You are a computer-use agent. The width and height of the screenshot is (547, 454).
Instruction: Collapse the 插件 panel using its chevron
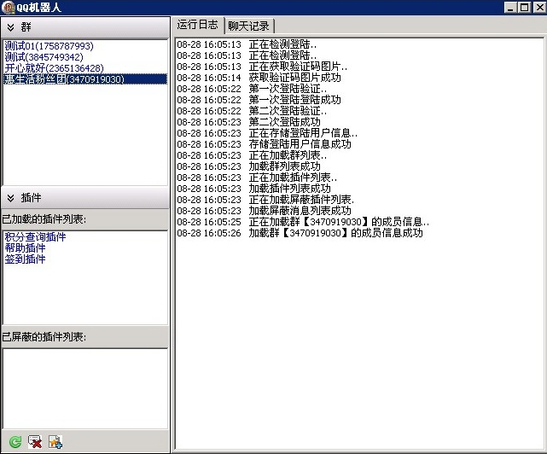tap(10, 198)
